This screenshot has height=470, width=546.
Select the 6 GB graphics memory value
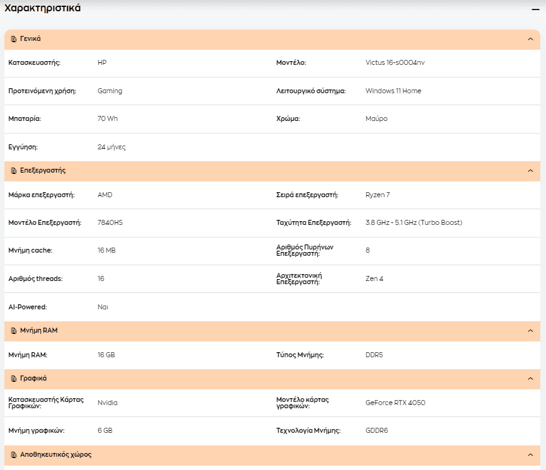coord(105,431)
